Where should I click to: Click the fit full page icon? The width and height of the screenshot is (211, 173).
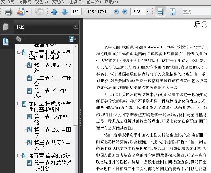tap(172, 12)
